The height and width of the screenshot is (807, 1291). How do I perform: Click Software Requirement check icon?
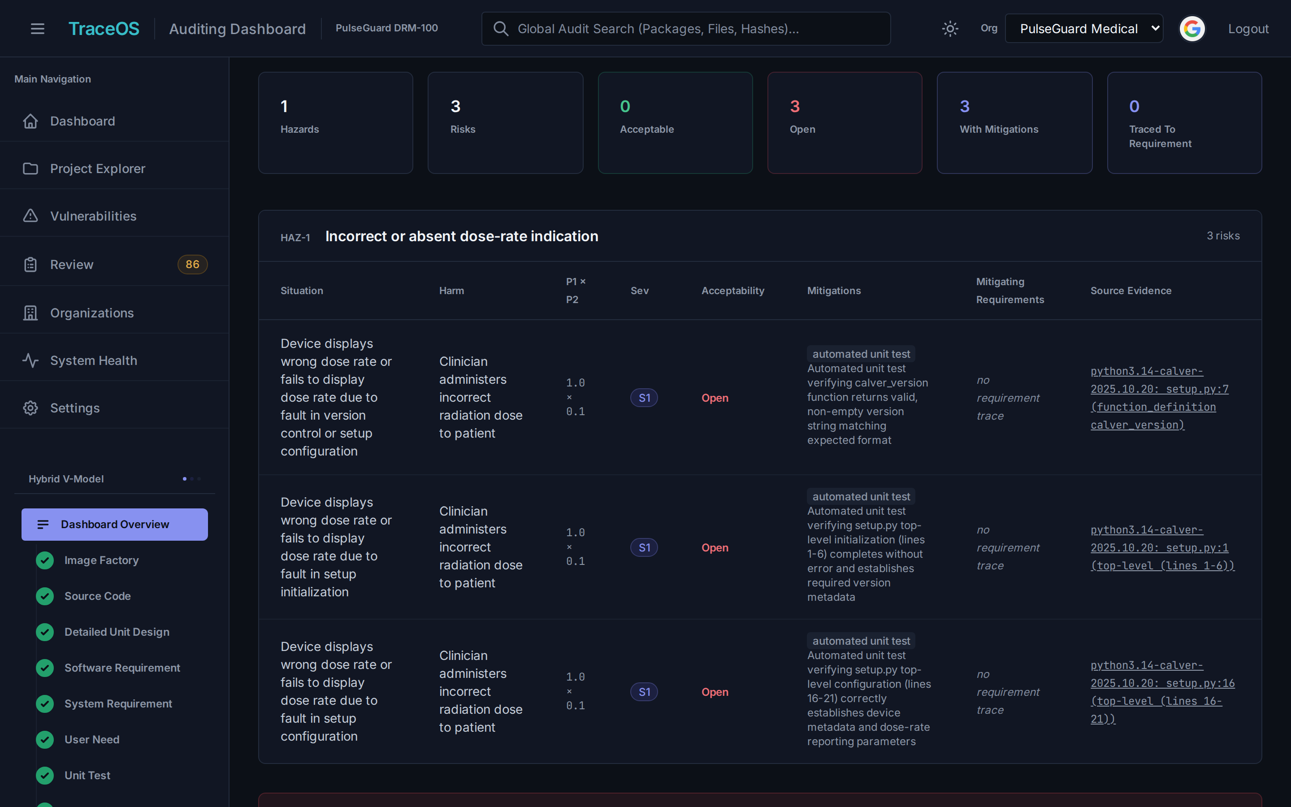coord(45,668)
